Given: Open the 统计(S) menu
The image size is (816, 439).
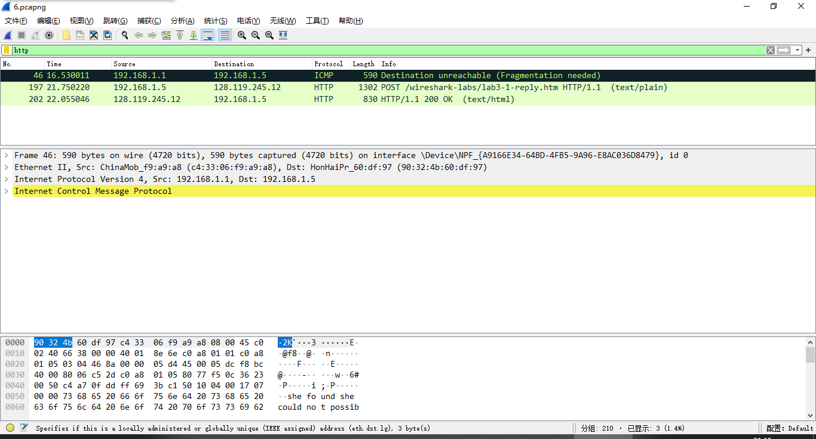Looking at the screenshot, I should click(x=215, y=21).
